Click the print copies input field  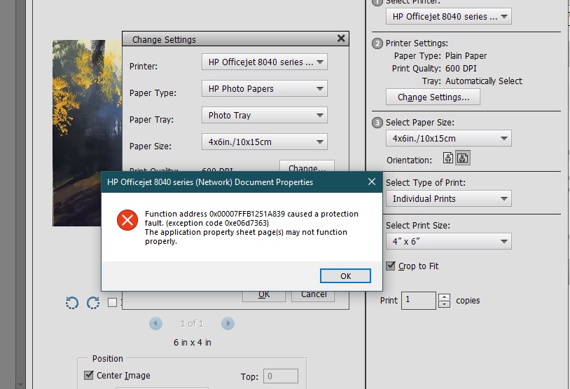pyautogui.click(x=419, y=300)
